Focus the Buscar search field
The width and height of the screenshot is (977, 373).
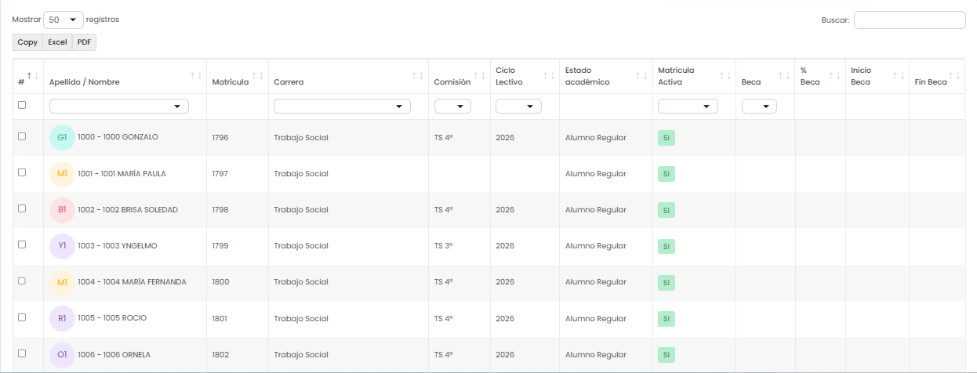pos(910,20)
